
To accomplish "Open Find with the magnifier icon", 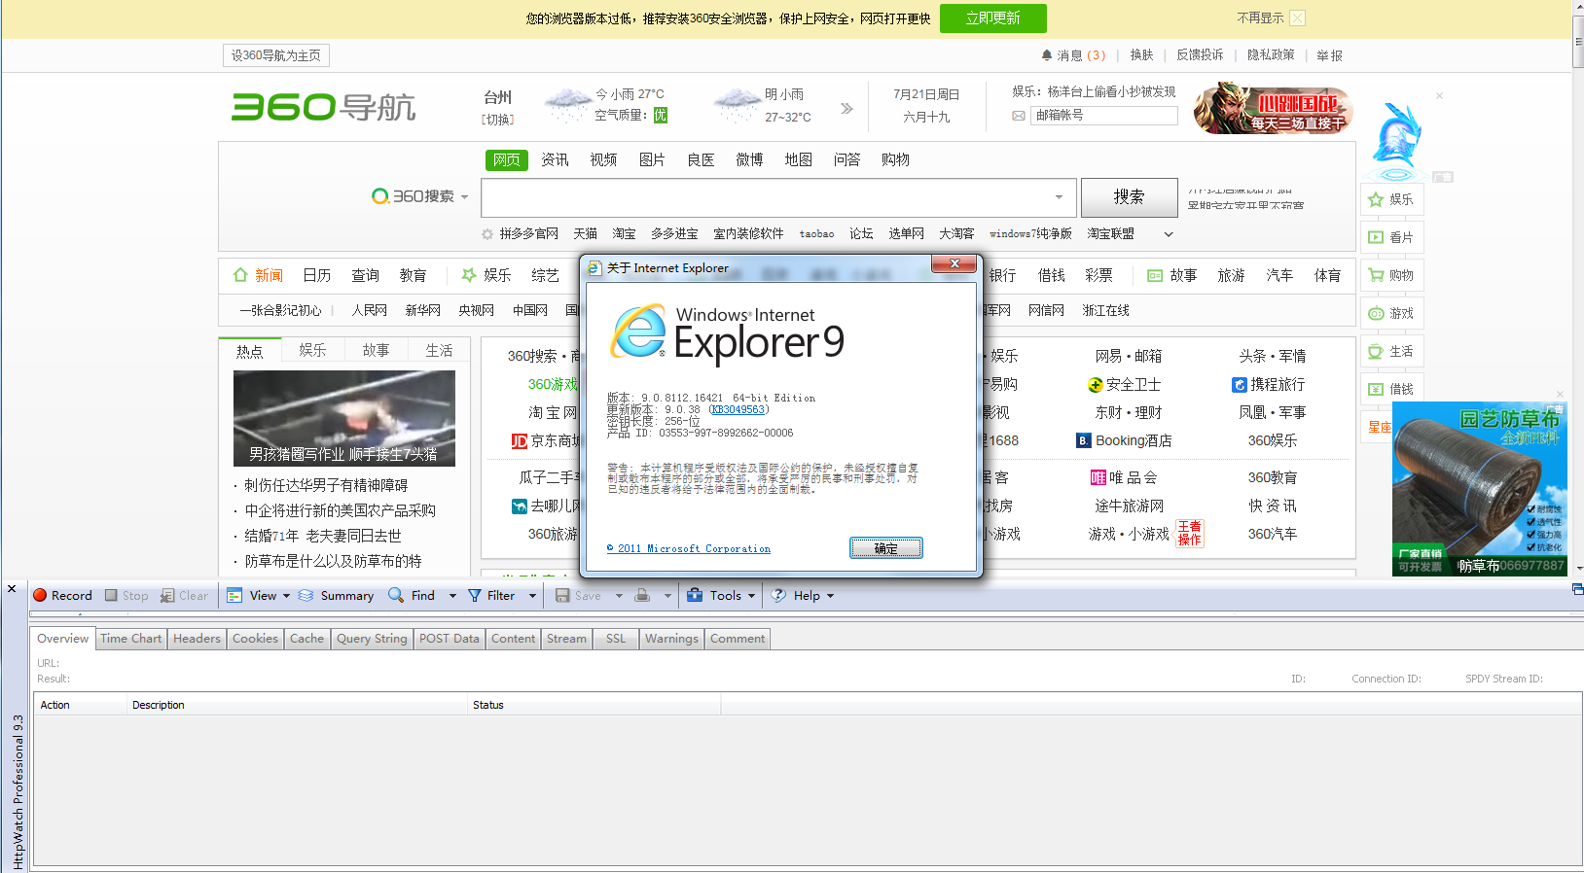I will click(x=396, y=596).
